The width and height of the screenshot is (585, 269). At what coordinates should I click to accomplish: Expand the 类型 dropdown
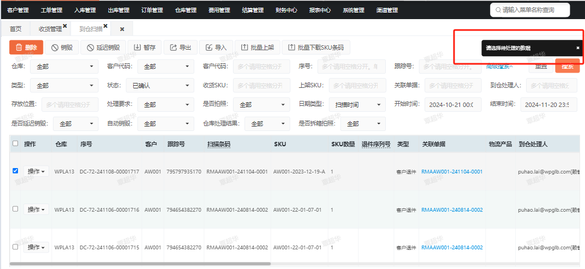pos(64,86)
